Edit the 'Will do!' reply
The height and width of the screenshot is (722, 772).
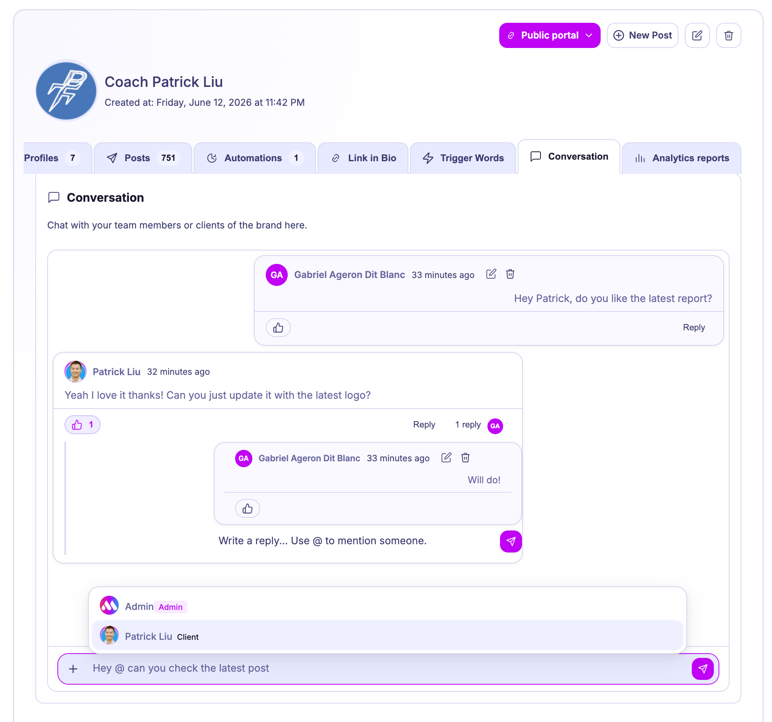[x=446, y=458]
